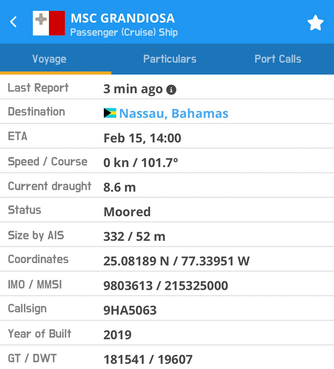
Task: Tap the MSC GRANDIOSA ship name title
Action: tap(123, 18)
